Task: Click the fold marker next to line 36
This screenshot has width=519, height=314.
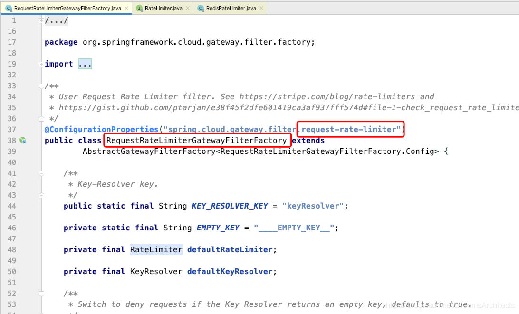Action: click(x=41, y=118)
